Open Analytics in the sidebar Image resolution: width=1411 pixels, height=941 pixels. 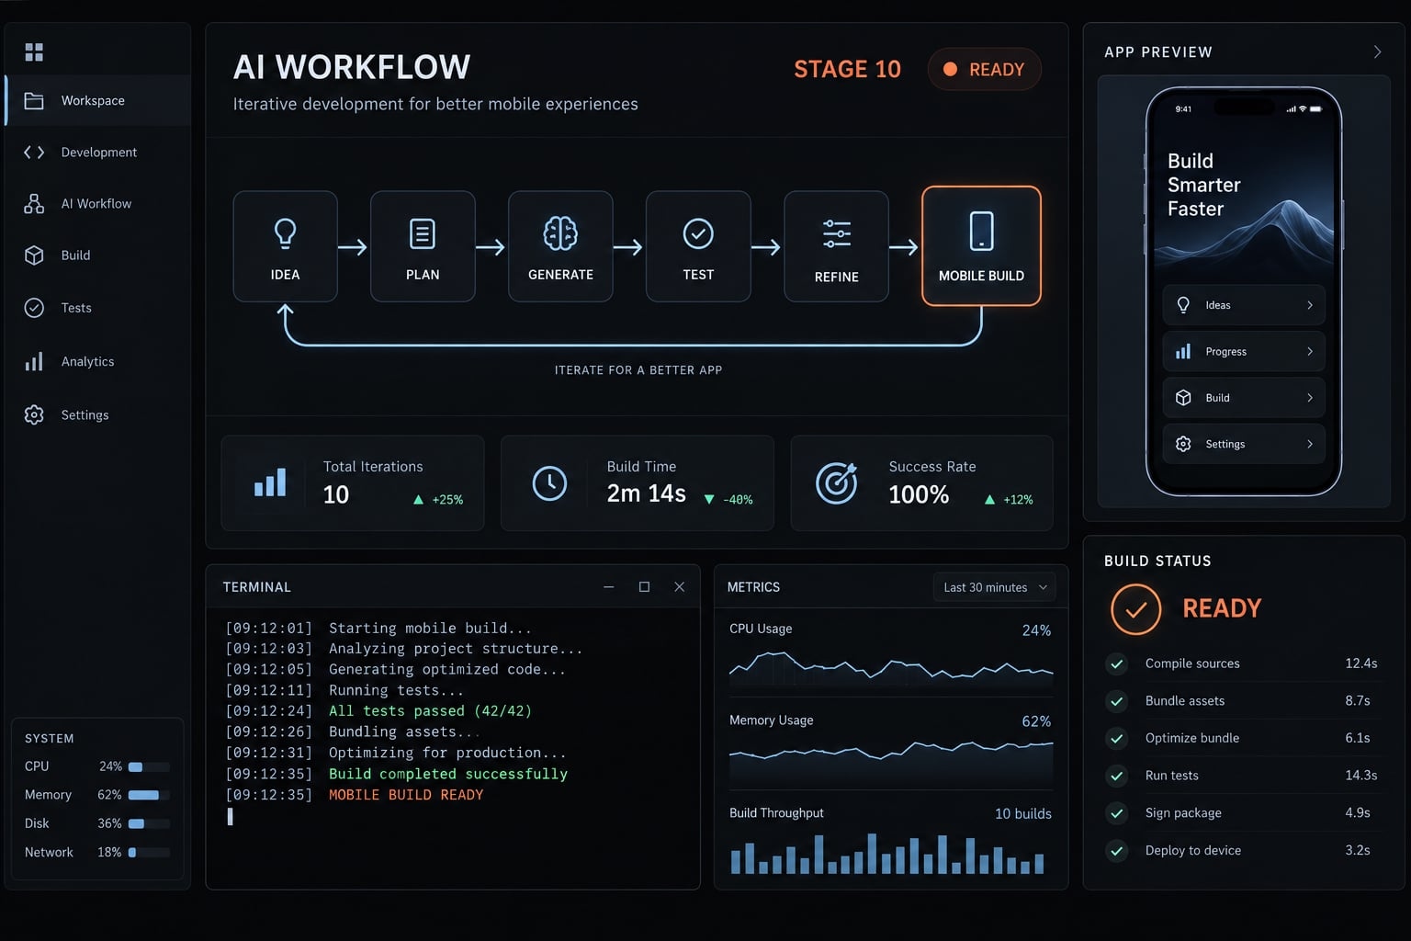pos(97,361)
